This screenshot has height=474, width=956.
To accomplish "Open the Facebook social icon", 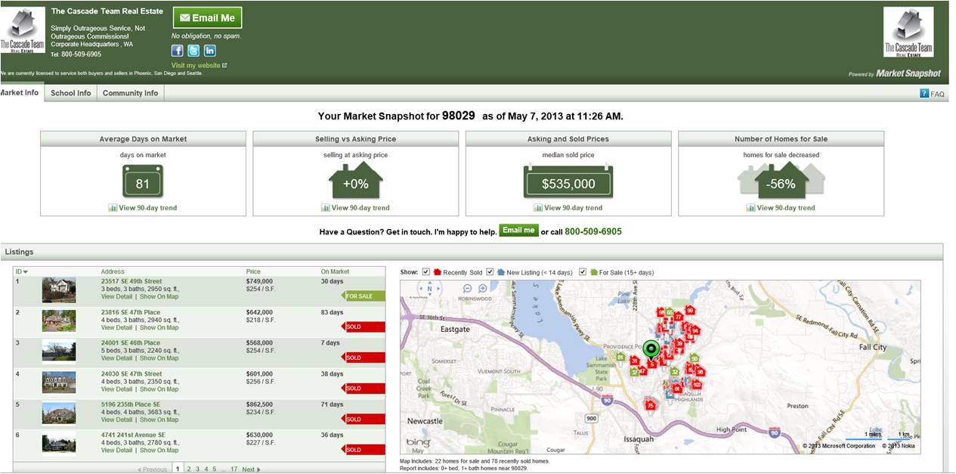I will (177, 51).
